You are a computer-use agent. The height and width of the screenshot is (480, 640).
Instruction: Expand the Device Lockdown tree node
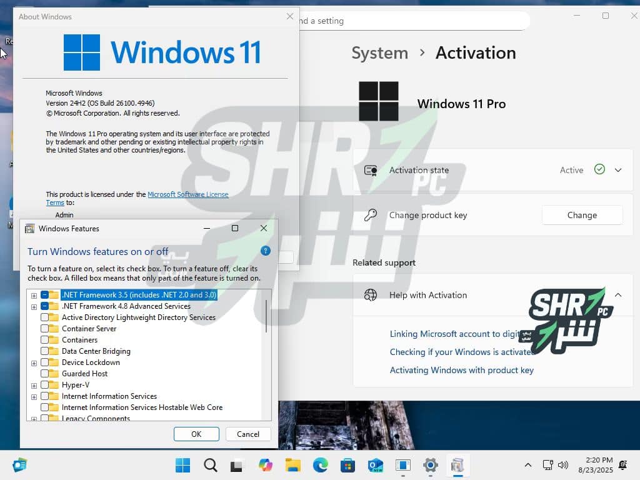[x=34, y=363]
